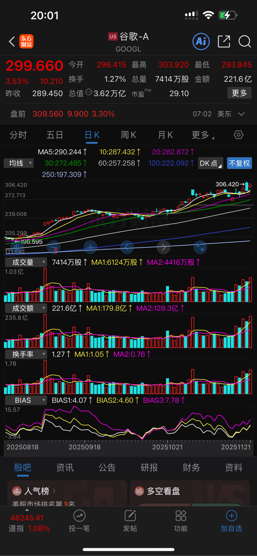This screenshot has height=556, width=257.
Task: Open the search magnifier icon
Action: (x=245, y=41)
